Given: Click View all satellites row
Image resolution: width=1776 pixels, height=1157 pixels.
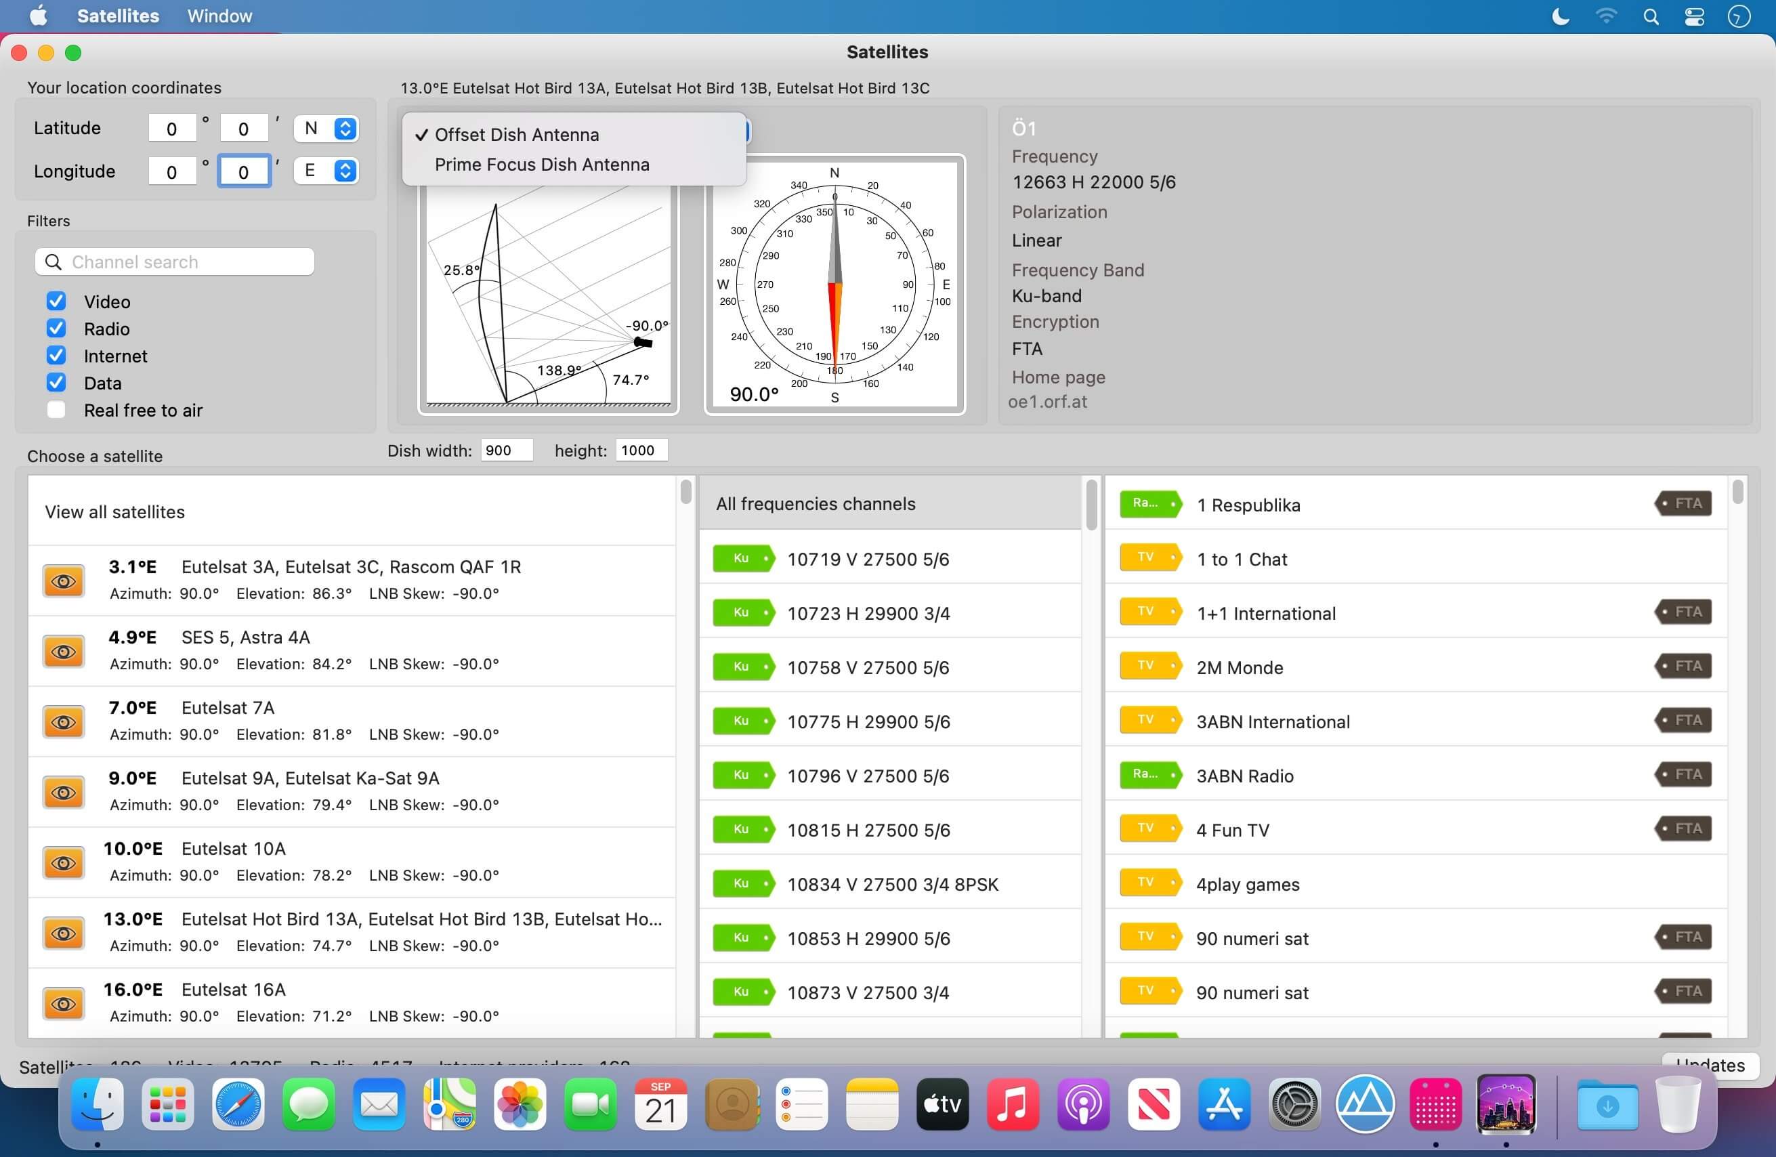Looking at the screenshot, I should coord(352,511).
